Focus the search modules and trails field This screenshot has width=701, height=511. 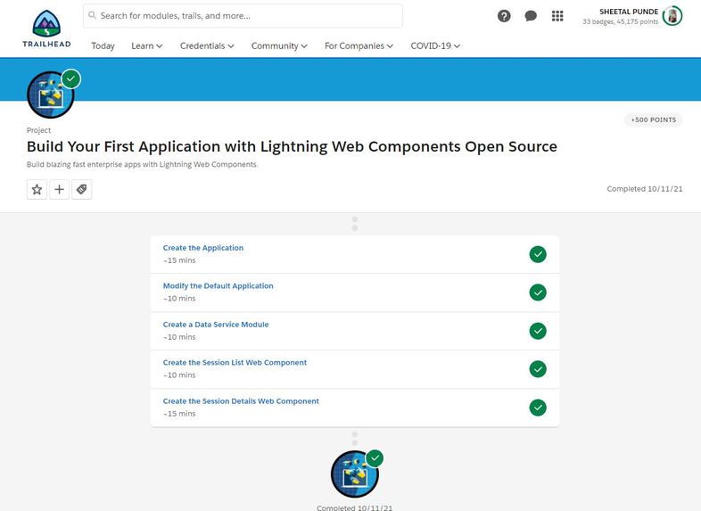coord(243,16)
